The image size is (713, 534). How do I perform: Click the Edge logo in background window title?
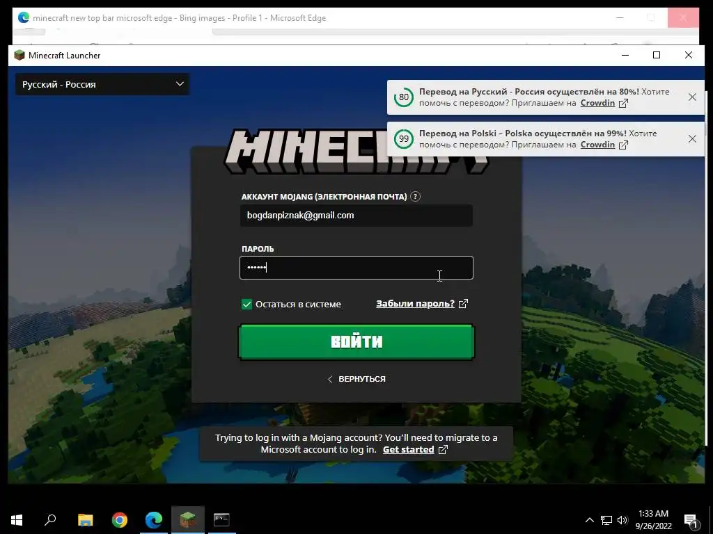pos(23,17)
